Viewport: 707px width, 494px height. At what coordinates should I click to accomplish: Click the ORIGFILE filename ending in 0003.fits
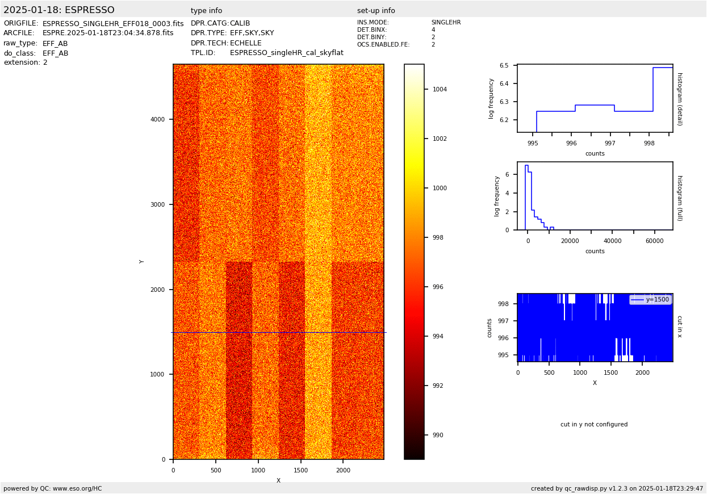pos(113,24)
